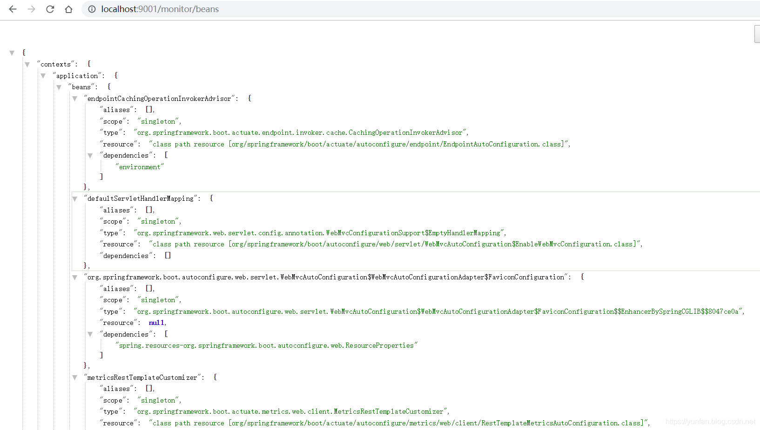Click the defaultServletHandlerMapping key name
Screen dimensions: 760x430
141,198
